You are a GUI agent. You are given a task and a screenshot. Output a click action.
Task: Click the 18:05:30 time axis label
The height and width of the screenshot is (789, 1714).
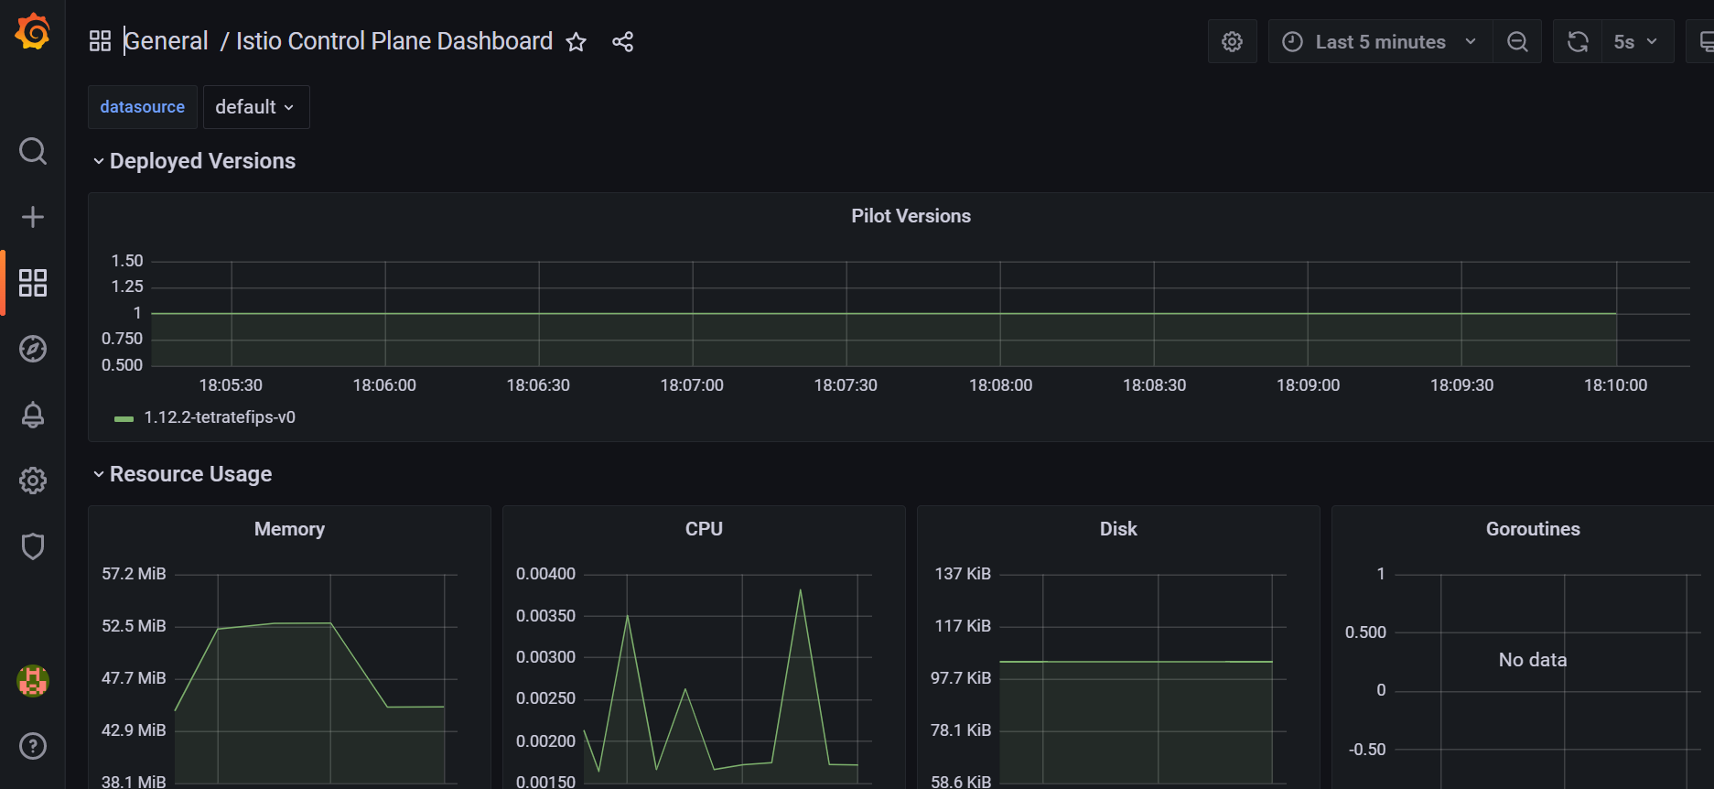[x=231, y=385]
